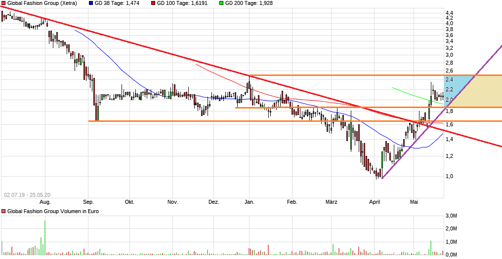Image resolution: width=502 pixels, height=259 pixels.
Task: Click the volume legend swatch icon
Action: tap(4, 212)
